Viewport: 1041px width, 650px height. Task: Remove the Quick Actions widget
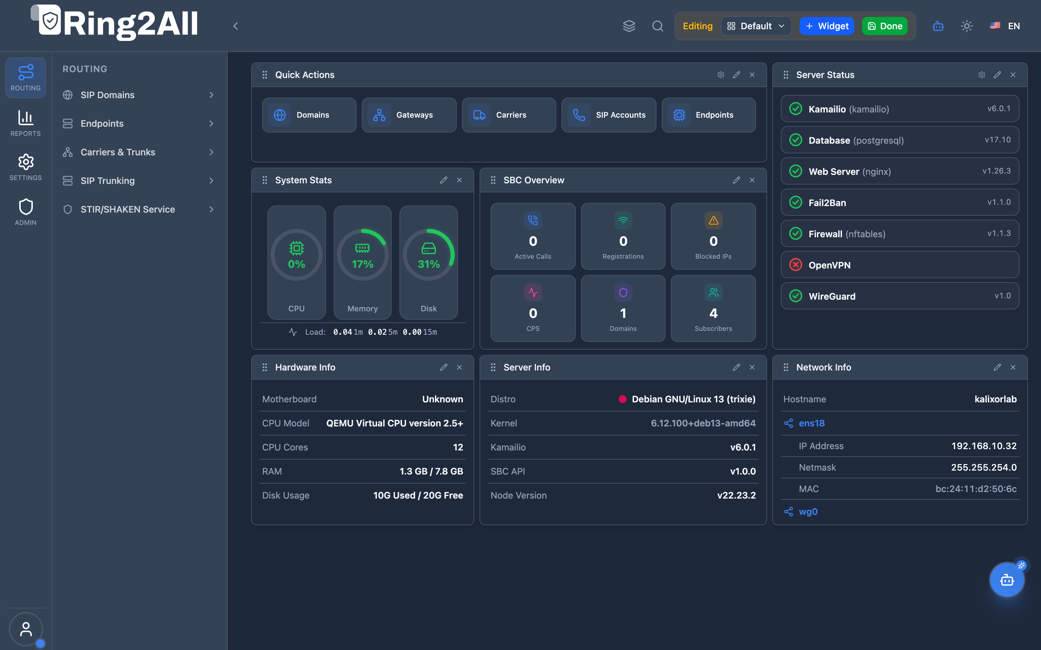coord(752,75)
